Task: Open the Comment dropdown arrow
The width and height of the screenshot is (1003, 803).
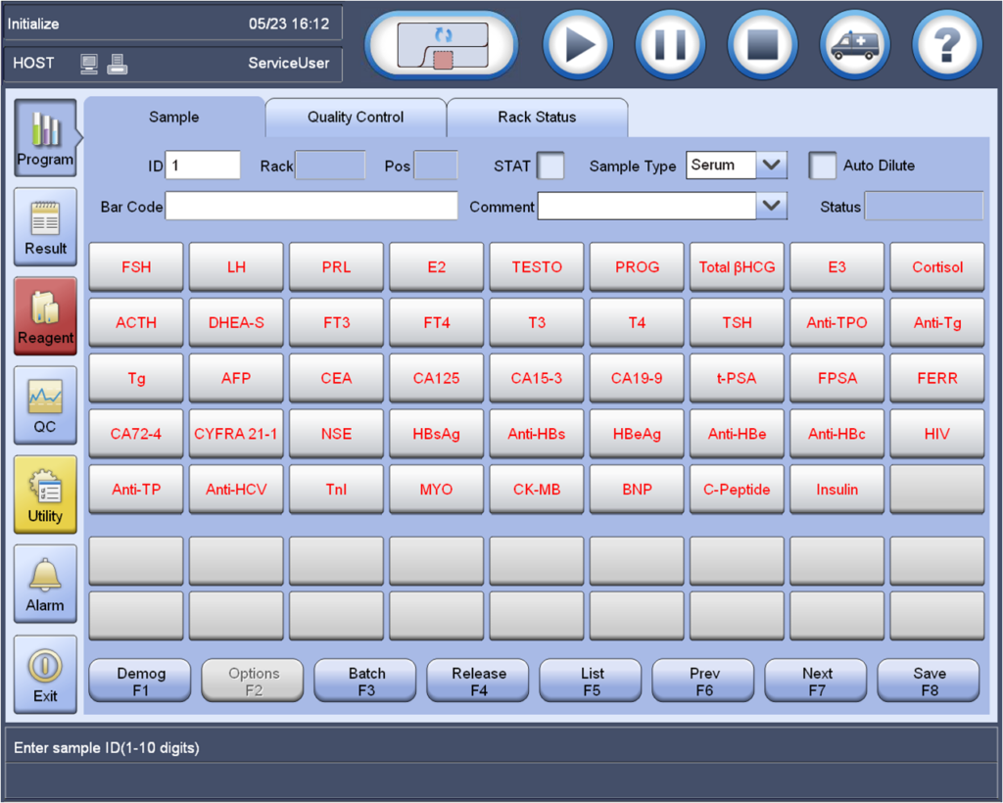Action: point(772,206)
